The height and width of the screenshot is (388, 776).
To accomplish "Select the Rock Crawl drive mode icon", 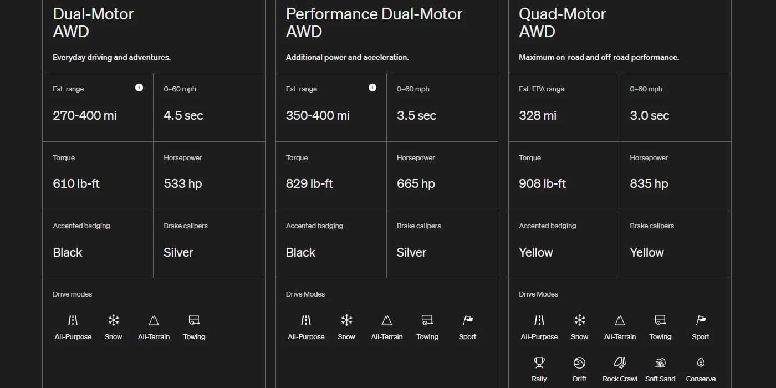I will point(620,363).
